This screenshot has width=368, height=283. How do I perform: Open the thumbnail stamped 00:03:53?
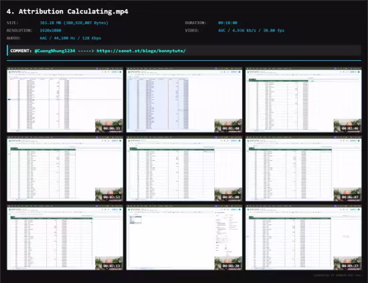tap(65, 169)
